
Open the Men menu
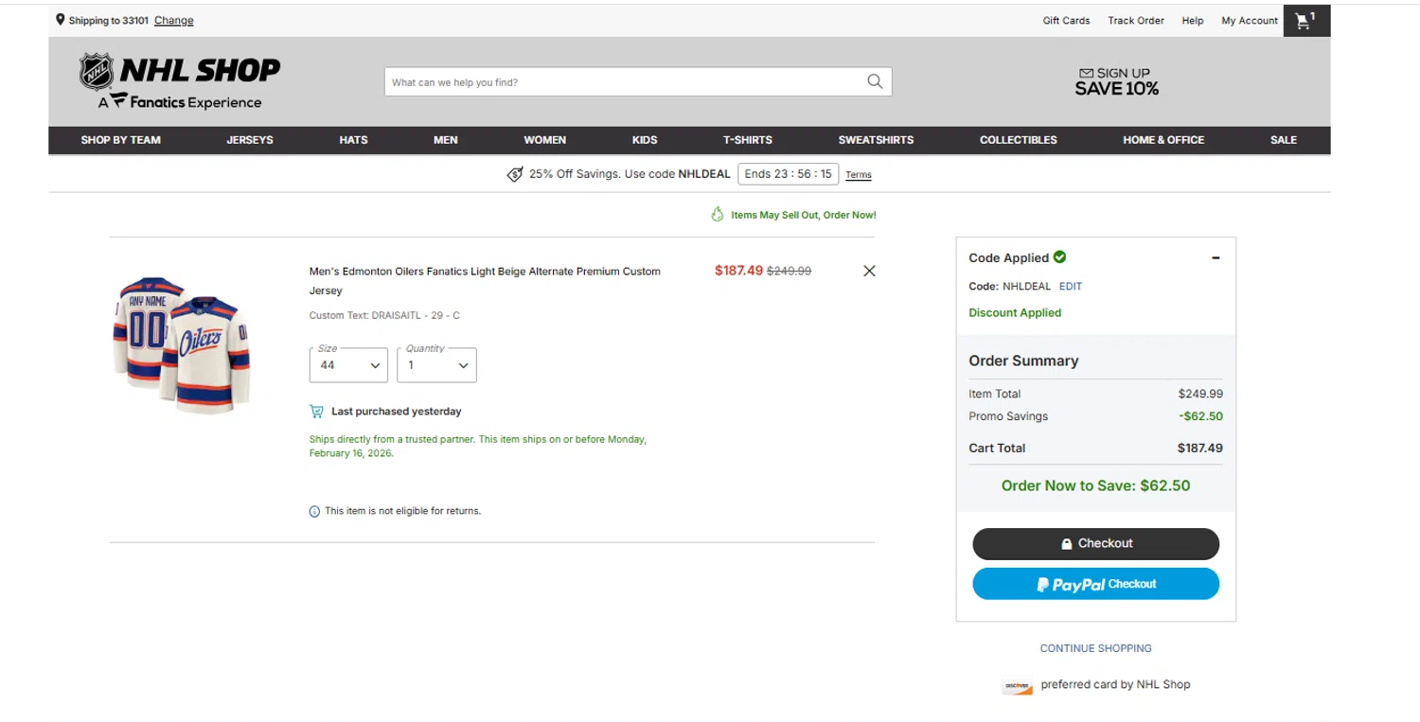(446, 140)
